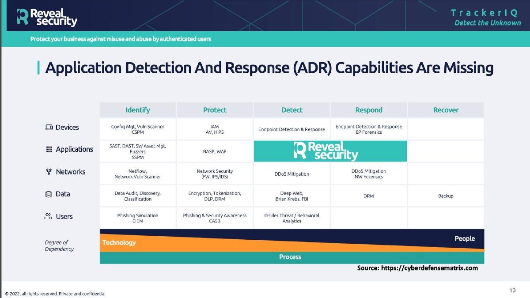Click the slide number 10
The image size is (530, 298).
[x=512, y=290]
